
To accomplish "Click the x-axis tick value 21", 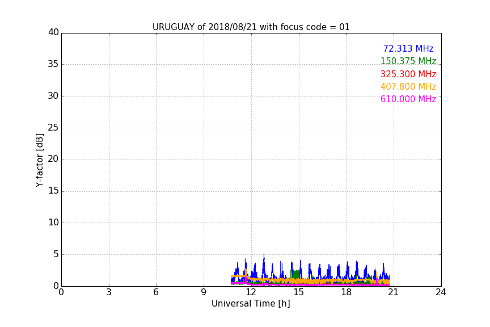I will point(394,292).
